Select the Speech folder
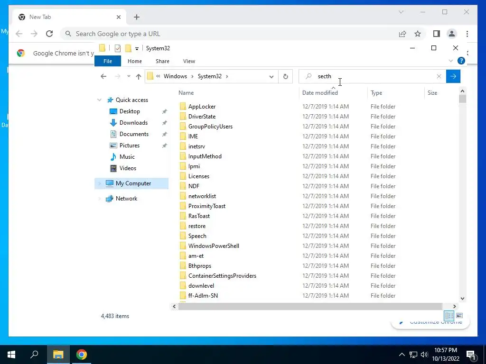The image size is (486, 364). pyautogui.click(x=197, y=236)
